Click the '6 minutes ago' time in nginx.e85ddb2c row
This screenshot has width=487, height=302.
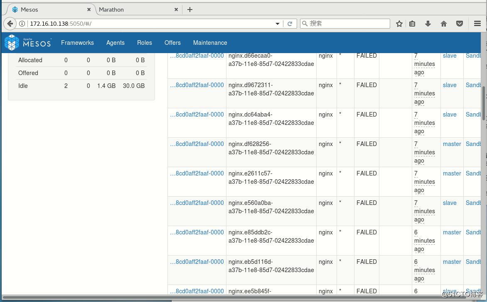(x=424, y=241)
